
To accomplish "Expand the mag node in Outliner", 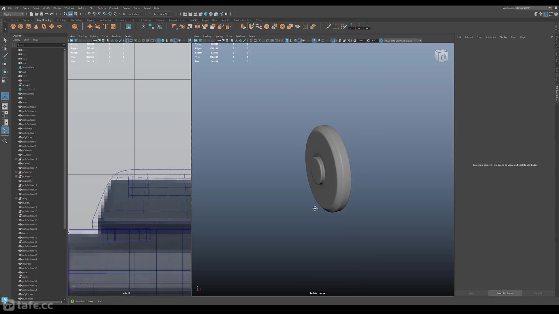I will coord(16,198).
